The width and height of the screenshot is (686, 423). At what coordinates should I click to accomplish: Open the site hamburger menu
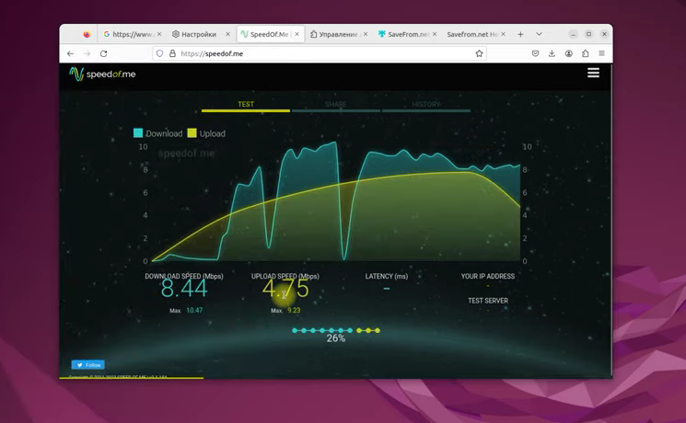(593, 73)
